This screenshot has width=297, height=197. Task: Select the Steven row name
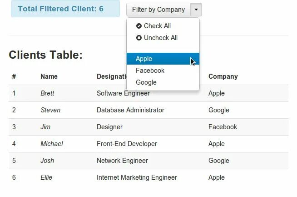[x=50, y=110]
